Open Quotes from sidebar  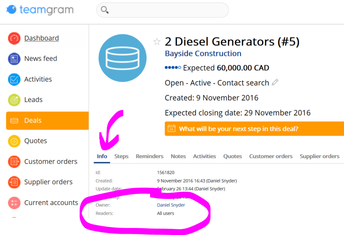click(x=36, y=141)
